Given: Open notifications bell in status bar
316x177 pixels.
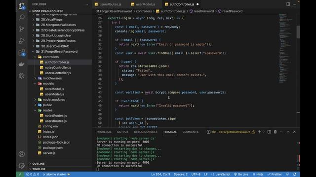Looking at the screenshot, I should click(295, 174).
